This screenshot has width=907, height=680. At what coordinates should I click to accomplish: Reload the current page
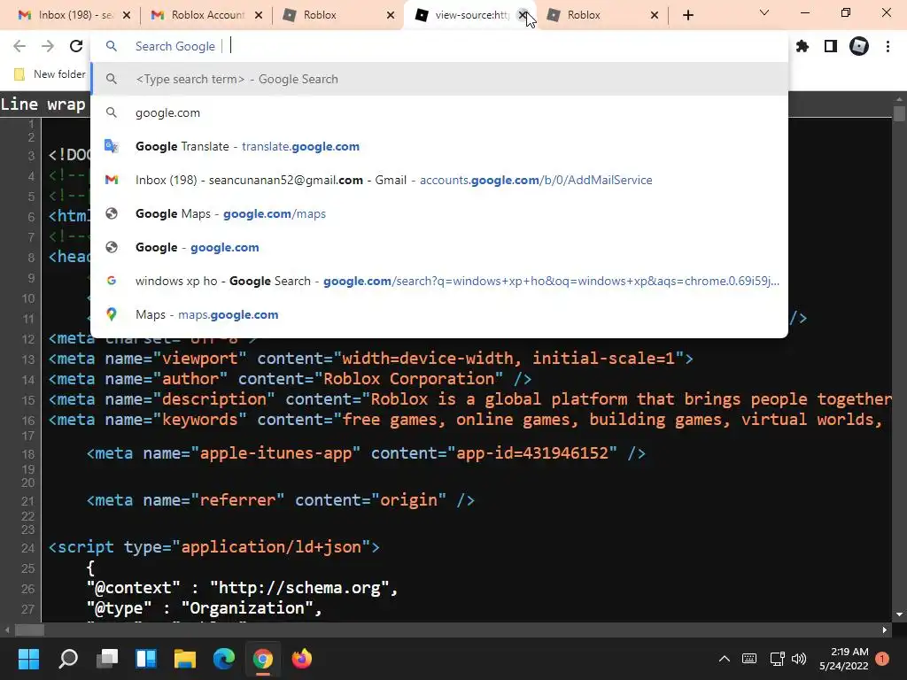[76, 46]
